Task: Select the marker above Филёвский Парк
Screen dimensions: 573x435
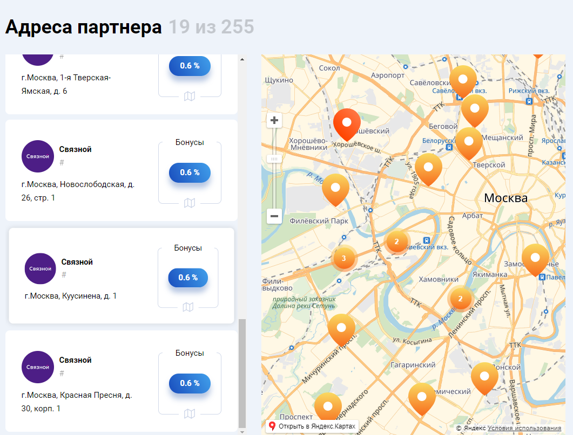Action: pyautogui.click(x=335, y=189)
